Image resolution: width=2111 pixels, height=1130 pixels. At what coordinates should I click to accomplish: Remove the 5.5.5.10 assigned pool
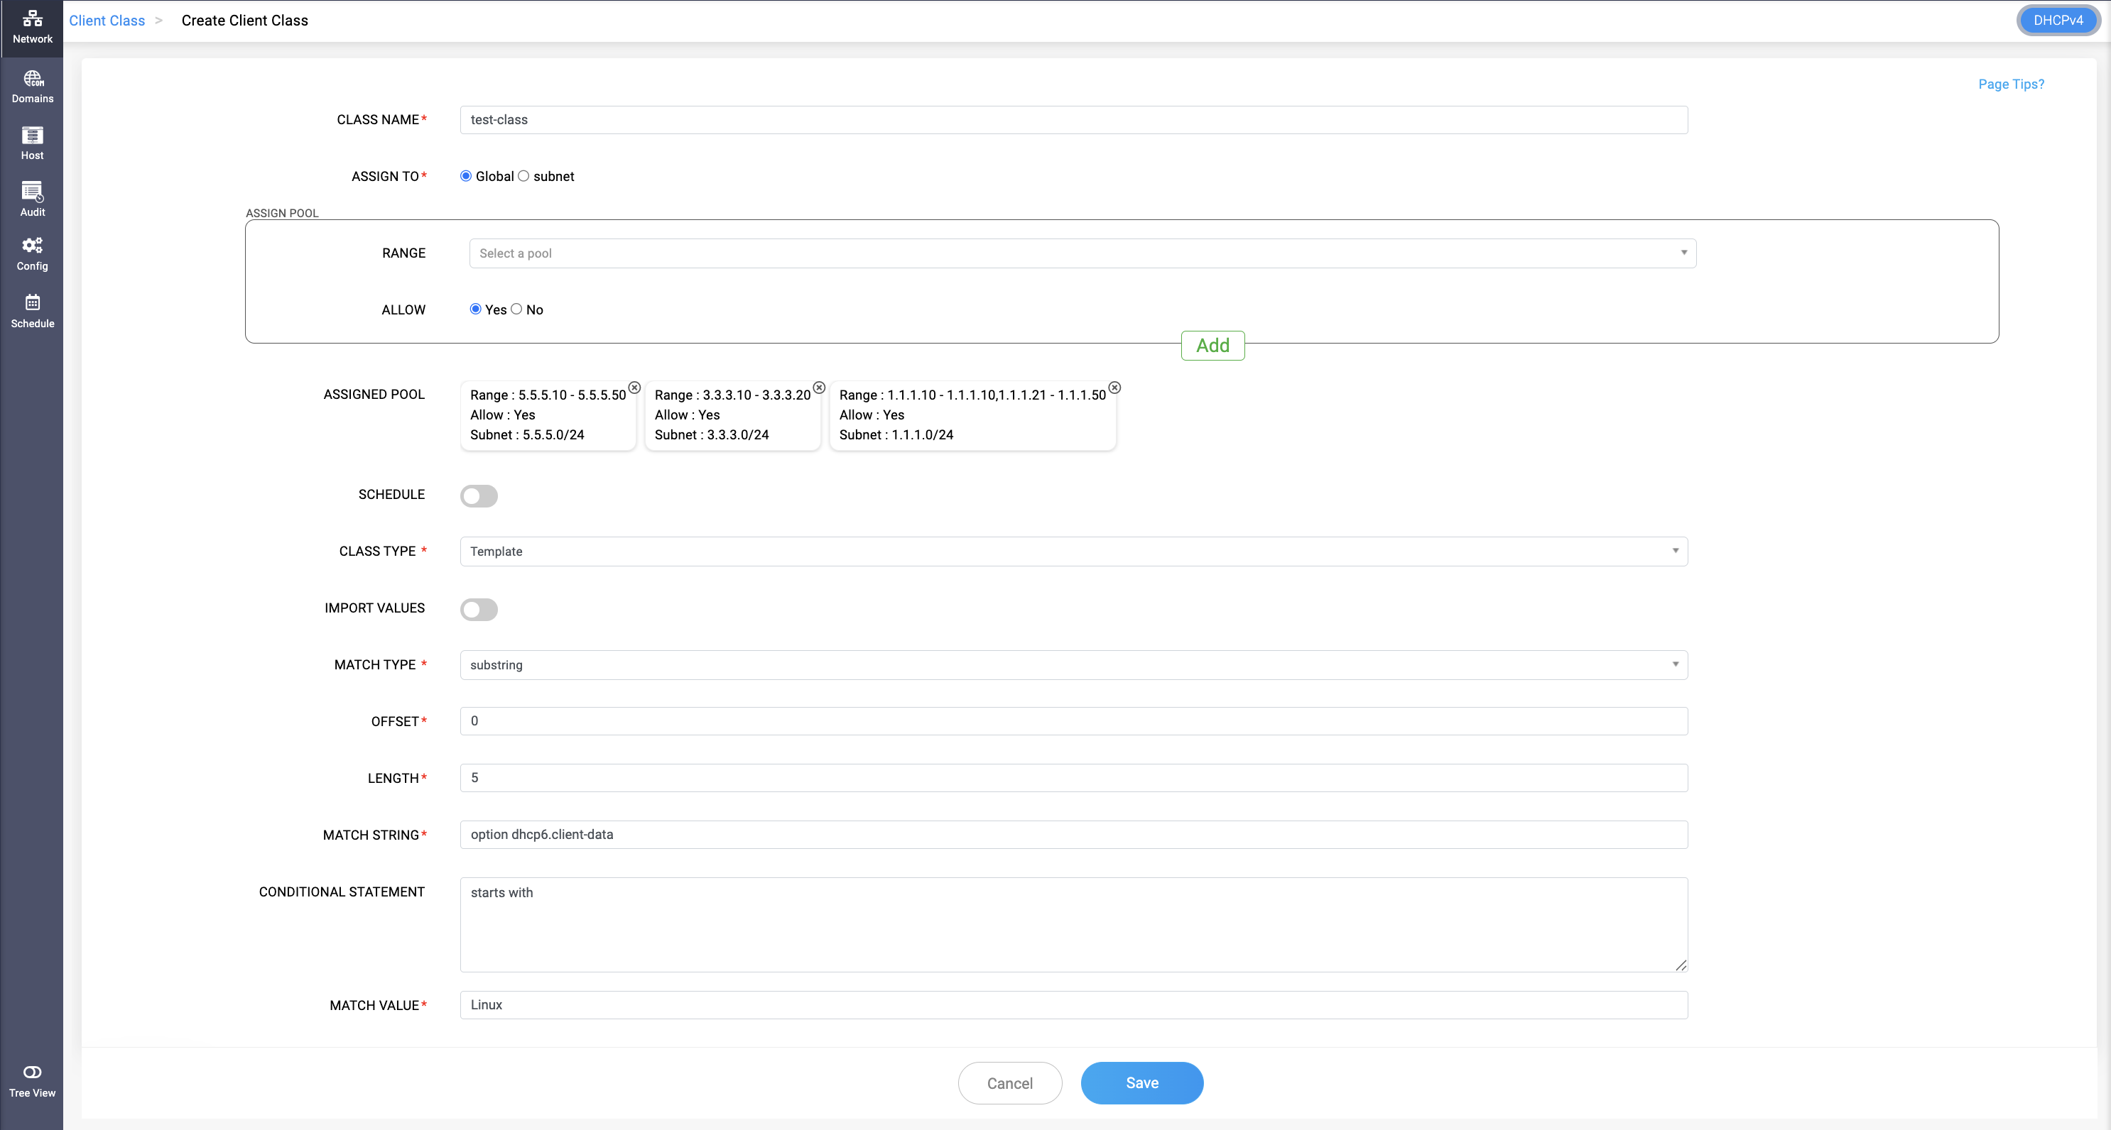(x=634, y=388)
